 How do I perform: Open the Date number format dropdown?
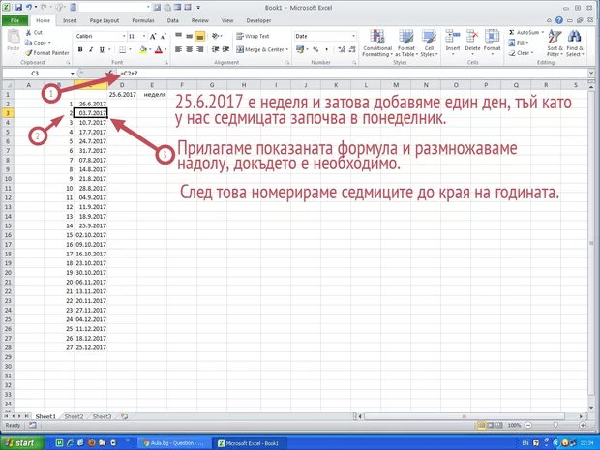point(353,37)
